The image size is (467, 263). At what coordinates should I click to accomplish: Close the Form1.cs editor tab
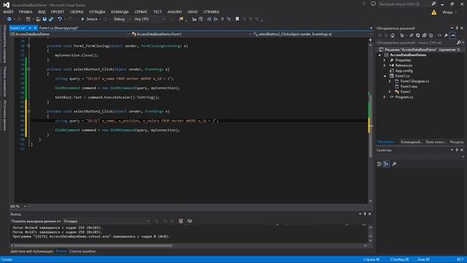click(x=35, y=28)
